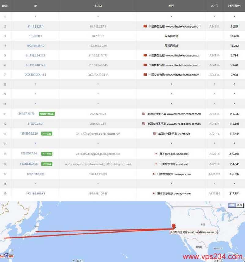Screen dimensions: 245x262
Task: Open IP link 192.169.109.65
Action: click(35, 194)
